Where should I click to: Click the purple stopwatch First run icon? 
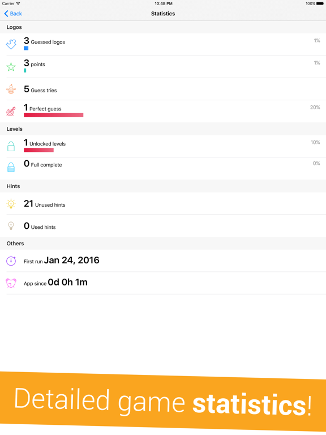click(11, 261)
